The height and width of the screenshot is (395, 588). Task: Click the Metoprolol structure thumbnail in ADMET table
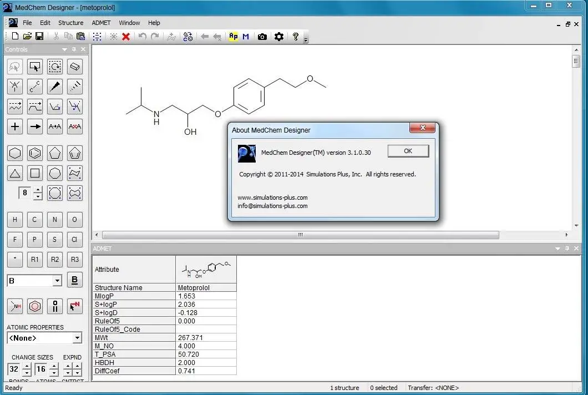pos(206,269)
